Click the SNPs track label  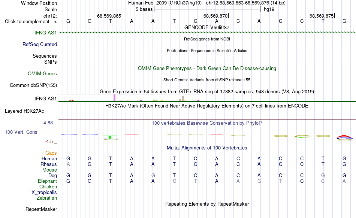point(51,62)
